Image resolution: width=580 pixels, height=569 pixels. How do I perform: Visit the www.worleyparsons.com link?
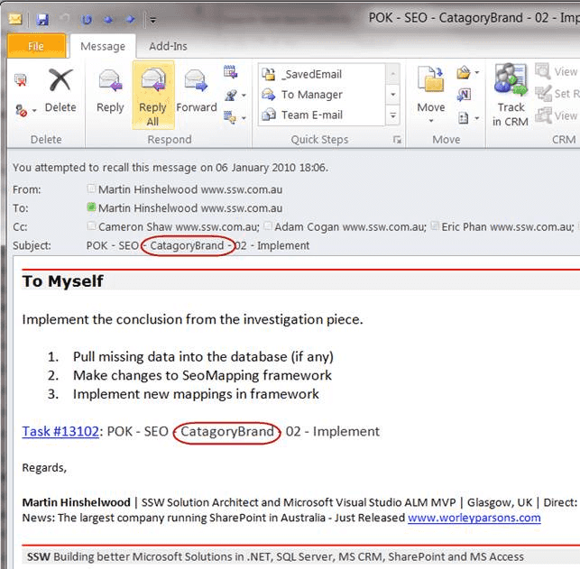474,518
